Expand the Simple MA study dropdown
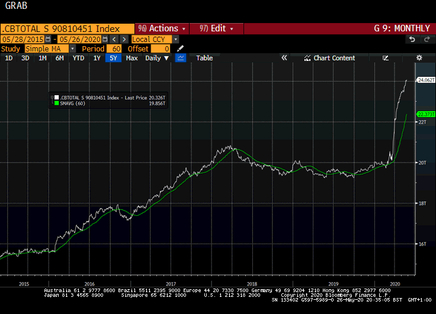The image size is (436, 314). pyautogui.click(x=72, y=49)
